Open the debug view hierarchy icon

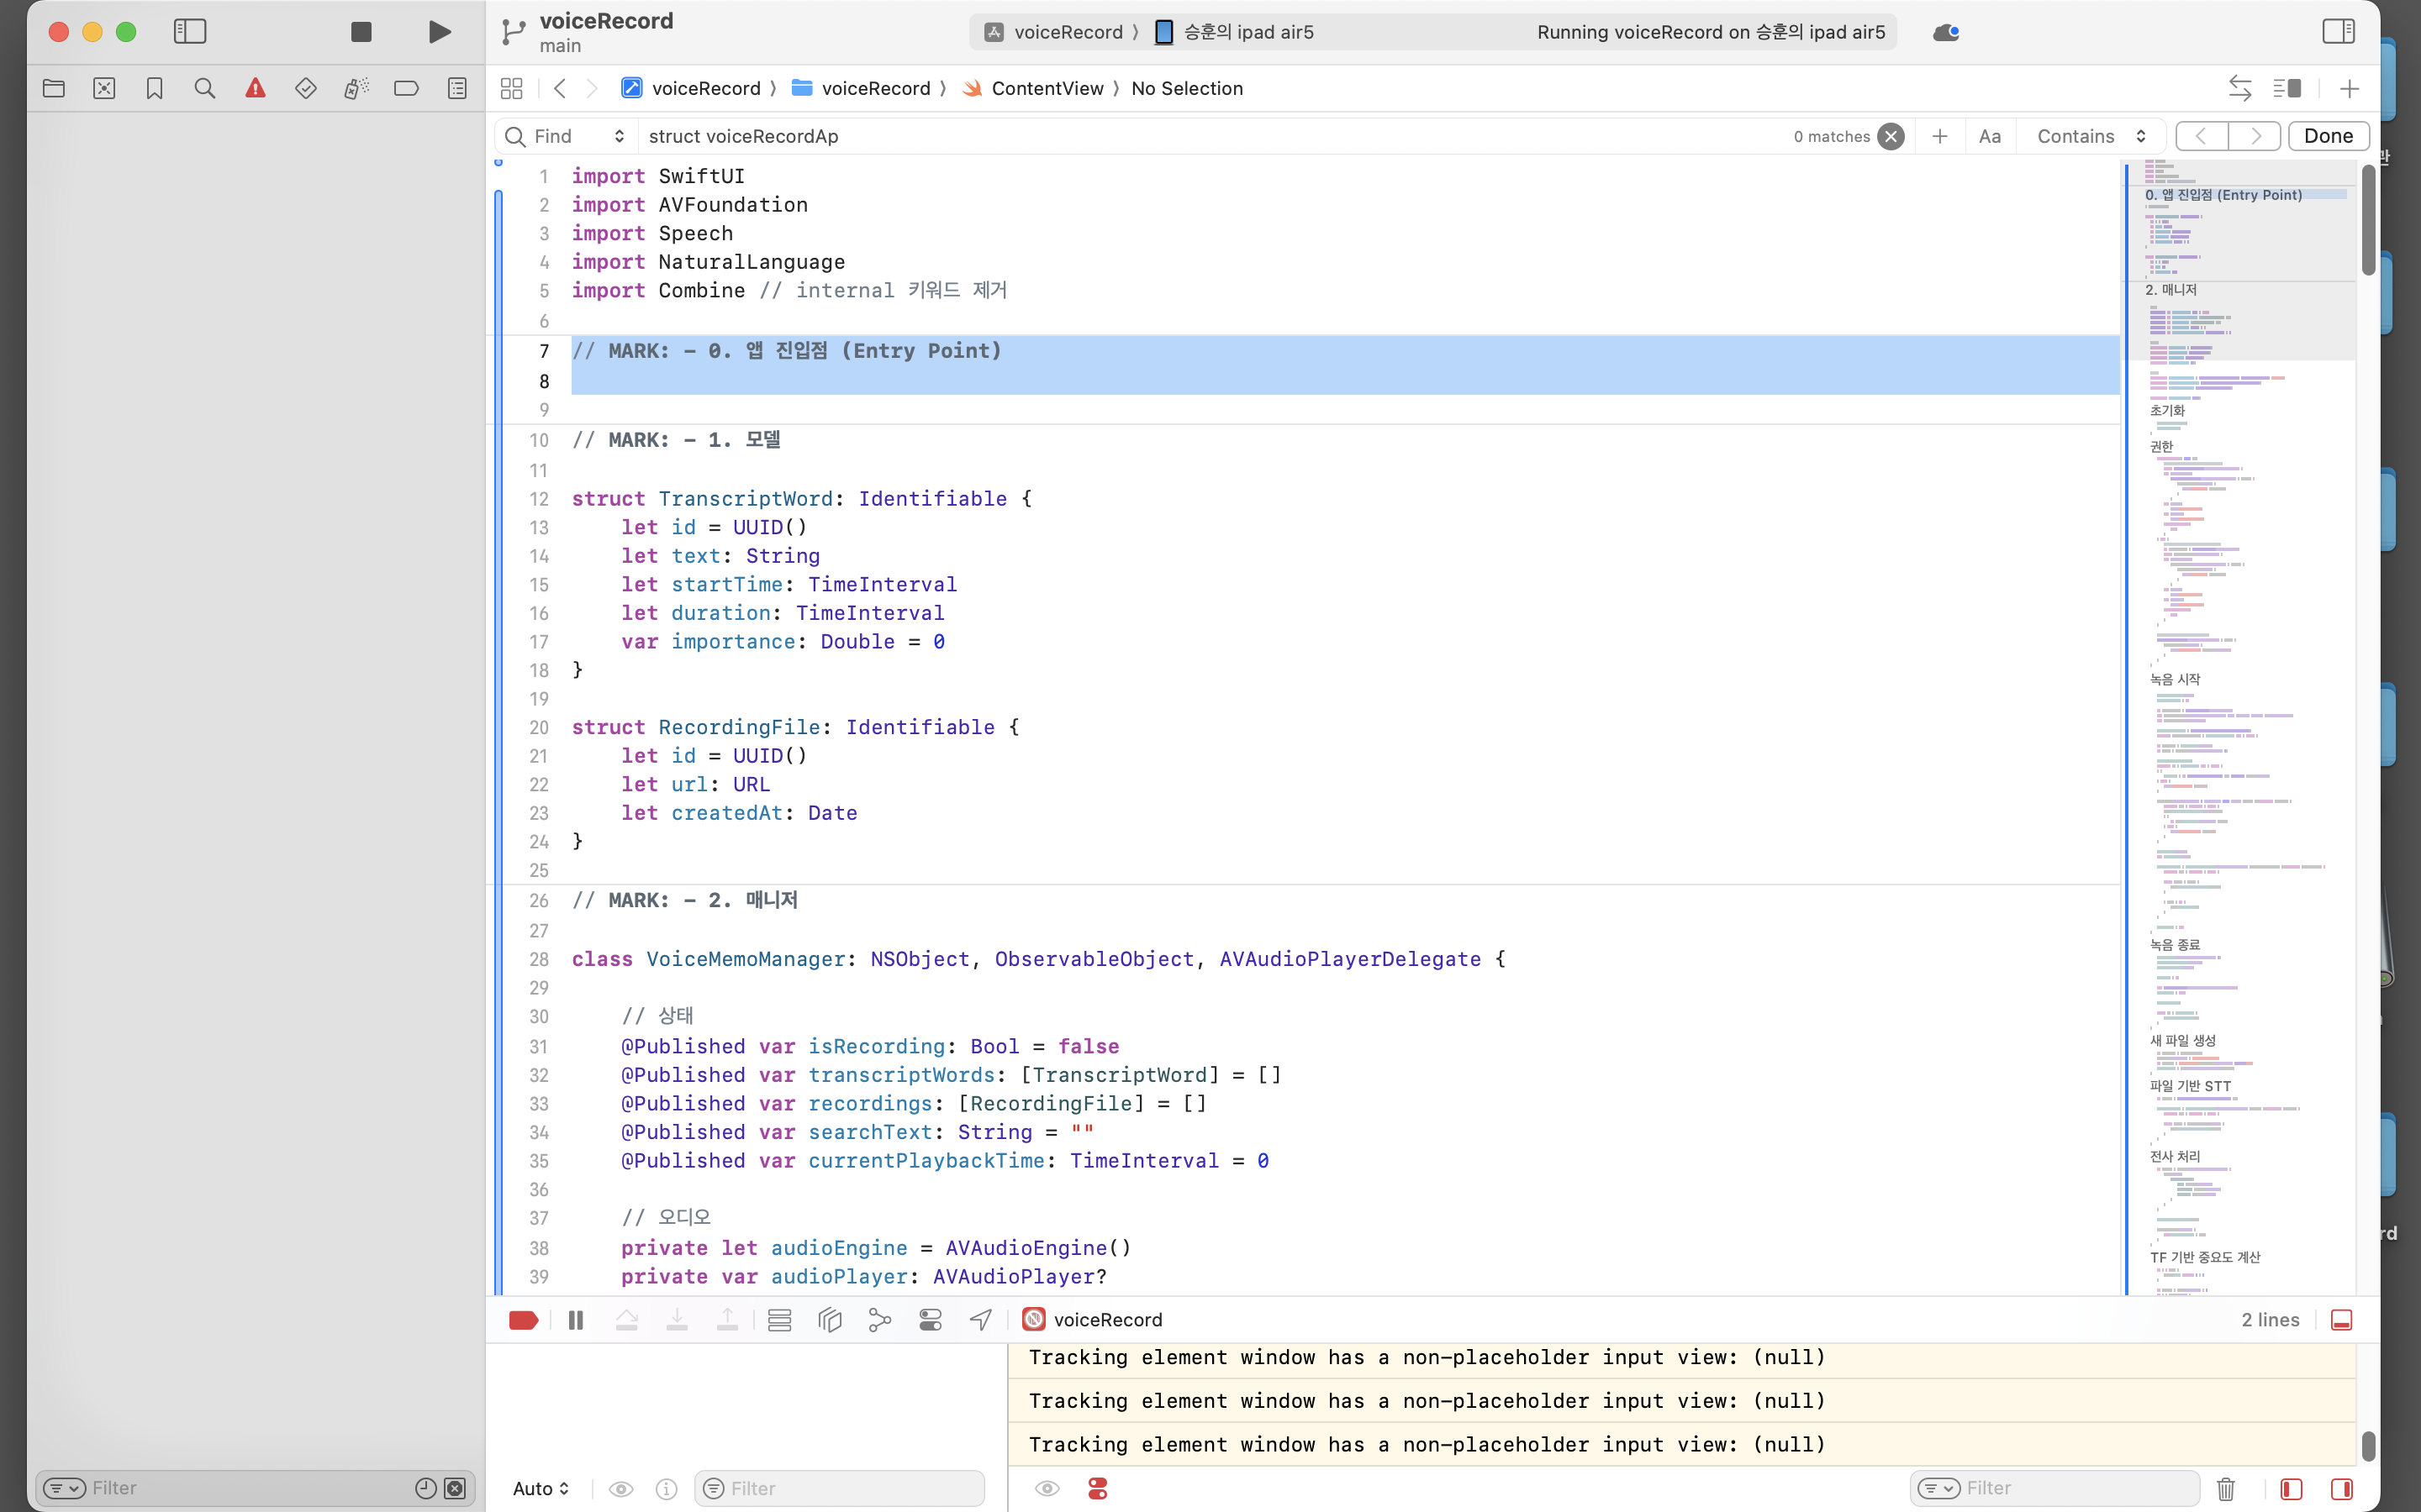(830, 1320)
